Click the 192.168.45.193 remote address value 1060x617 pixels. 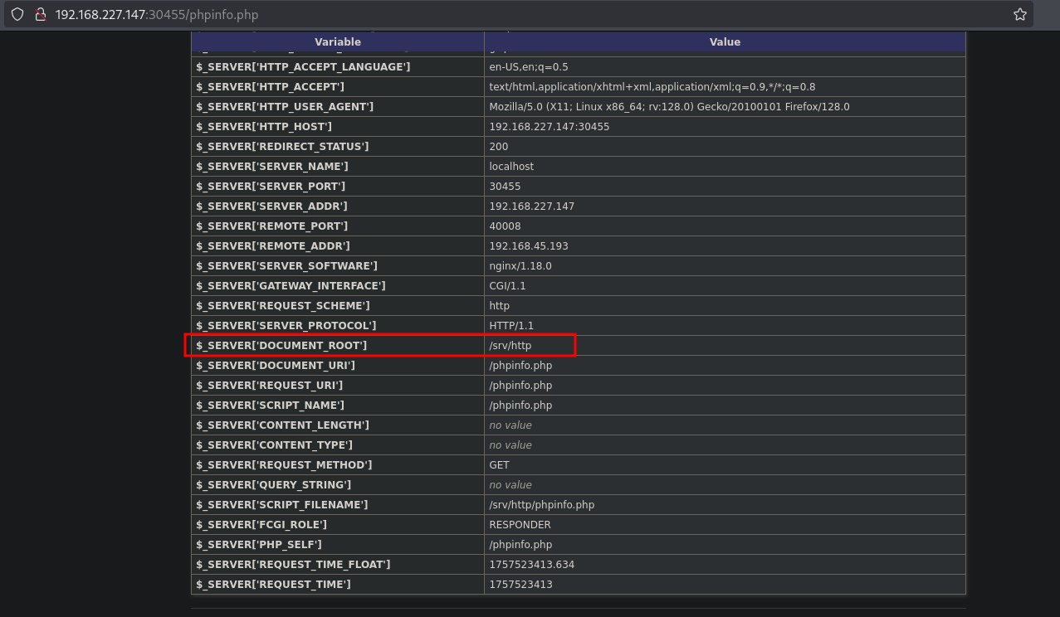click(x=528, y=246)
